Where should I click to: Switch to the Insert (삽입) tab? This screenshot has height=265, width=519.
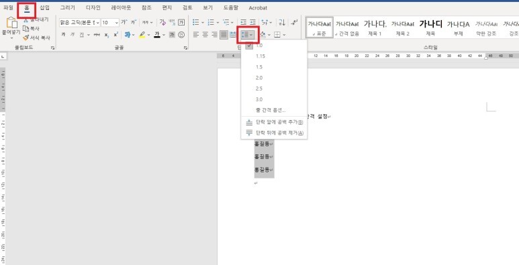click(x=44, y=7)
